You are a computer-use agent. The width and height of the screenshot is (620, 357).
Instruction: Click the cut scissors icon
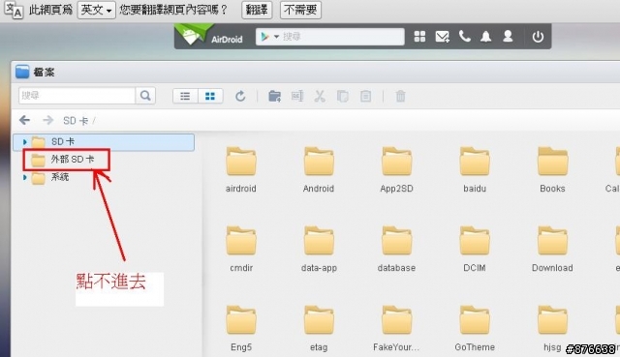(320, 96)
